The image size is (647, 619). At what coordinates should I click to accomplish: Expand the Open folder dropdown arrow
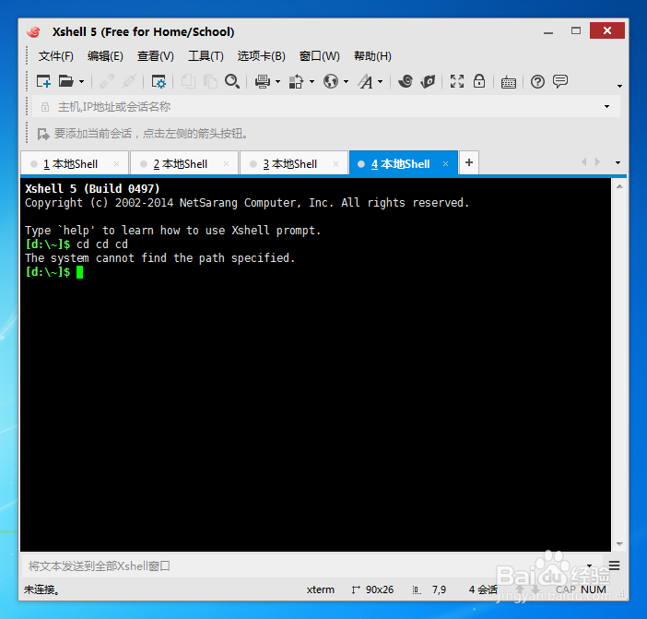pos(81,82)
